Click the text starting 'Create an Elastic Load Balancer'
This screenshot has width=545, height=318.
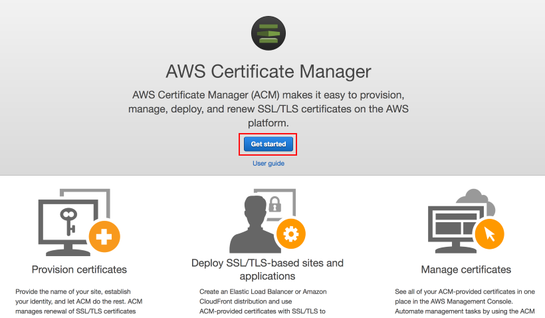263,301
